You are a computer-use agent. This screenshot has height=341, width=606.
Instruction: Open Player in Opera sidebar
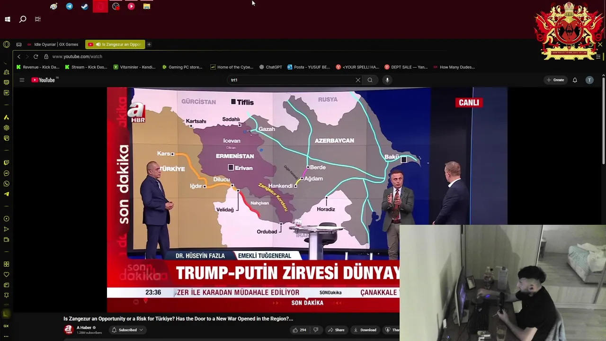pos(6,219)
